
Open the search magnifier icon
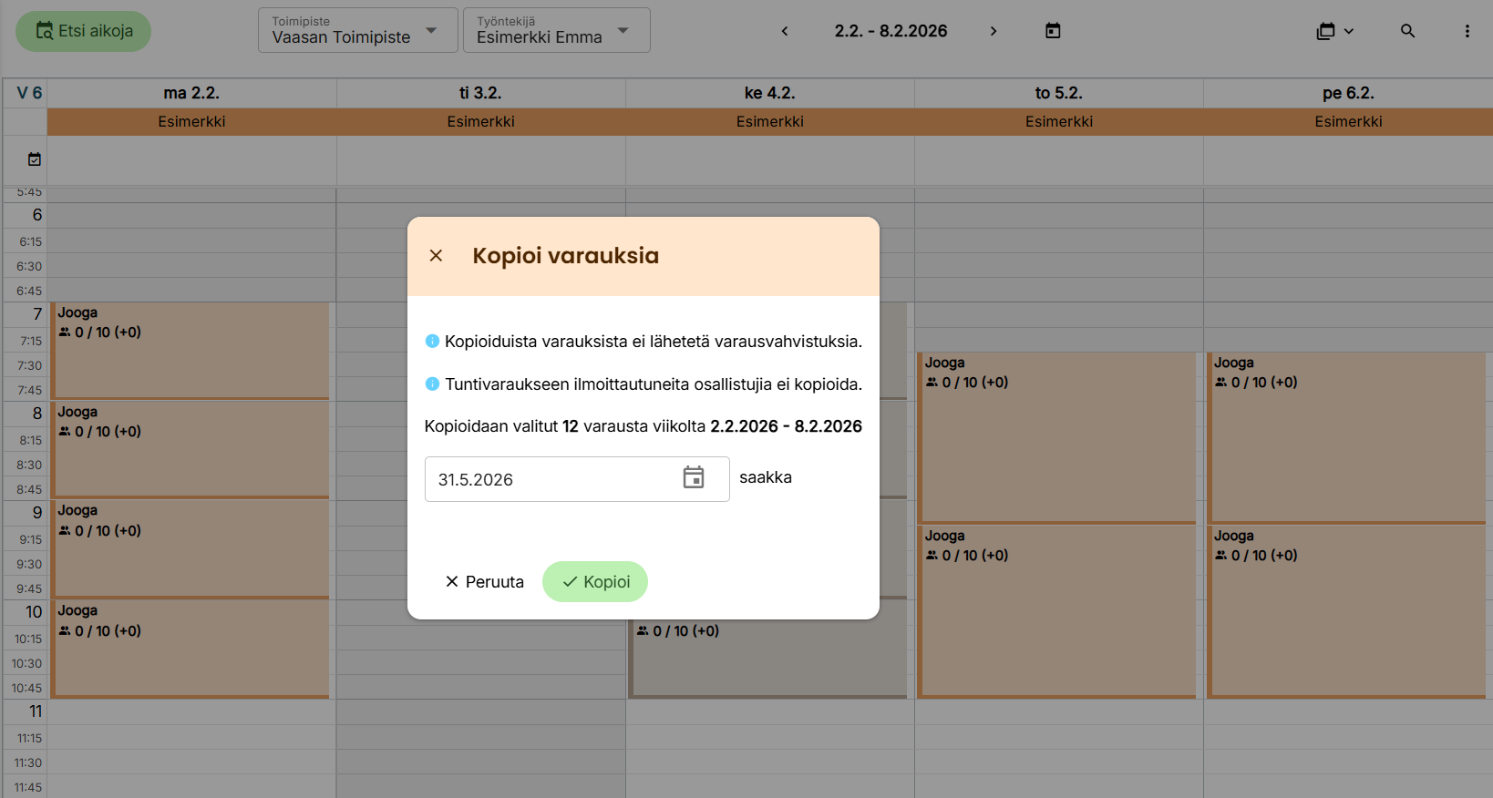coord(1407,31)
